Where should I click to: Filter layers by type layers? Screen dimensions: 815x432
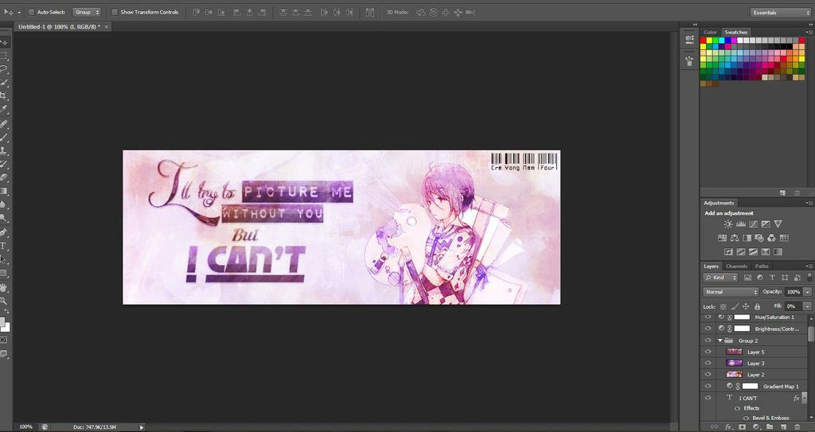tap(772, 278)
